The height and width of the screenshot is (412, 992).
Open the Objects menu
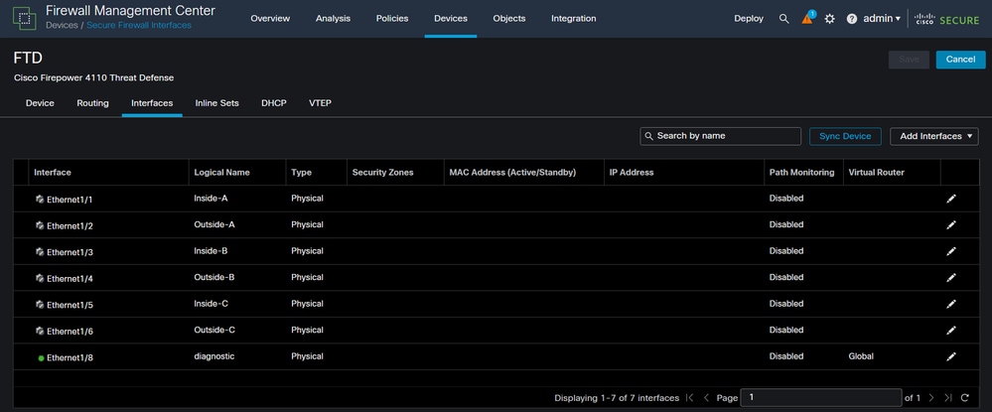pyautogui.click(x=509, y=18)
